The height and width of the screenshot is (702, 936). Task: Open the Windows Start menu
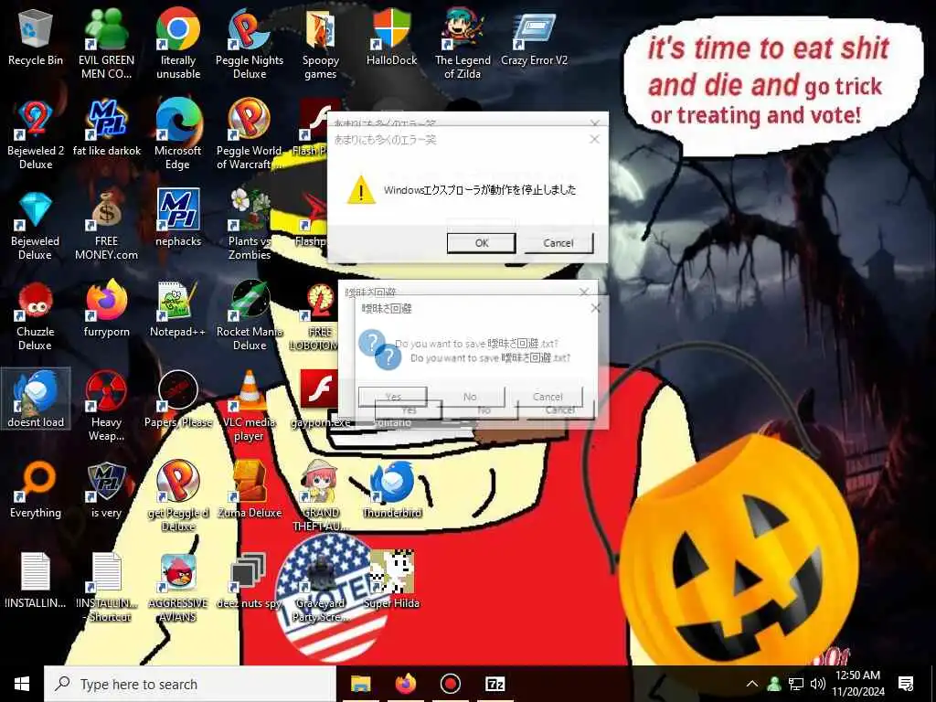click(22, 684)
